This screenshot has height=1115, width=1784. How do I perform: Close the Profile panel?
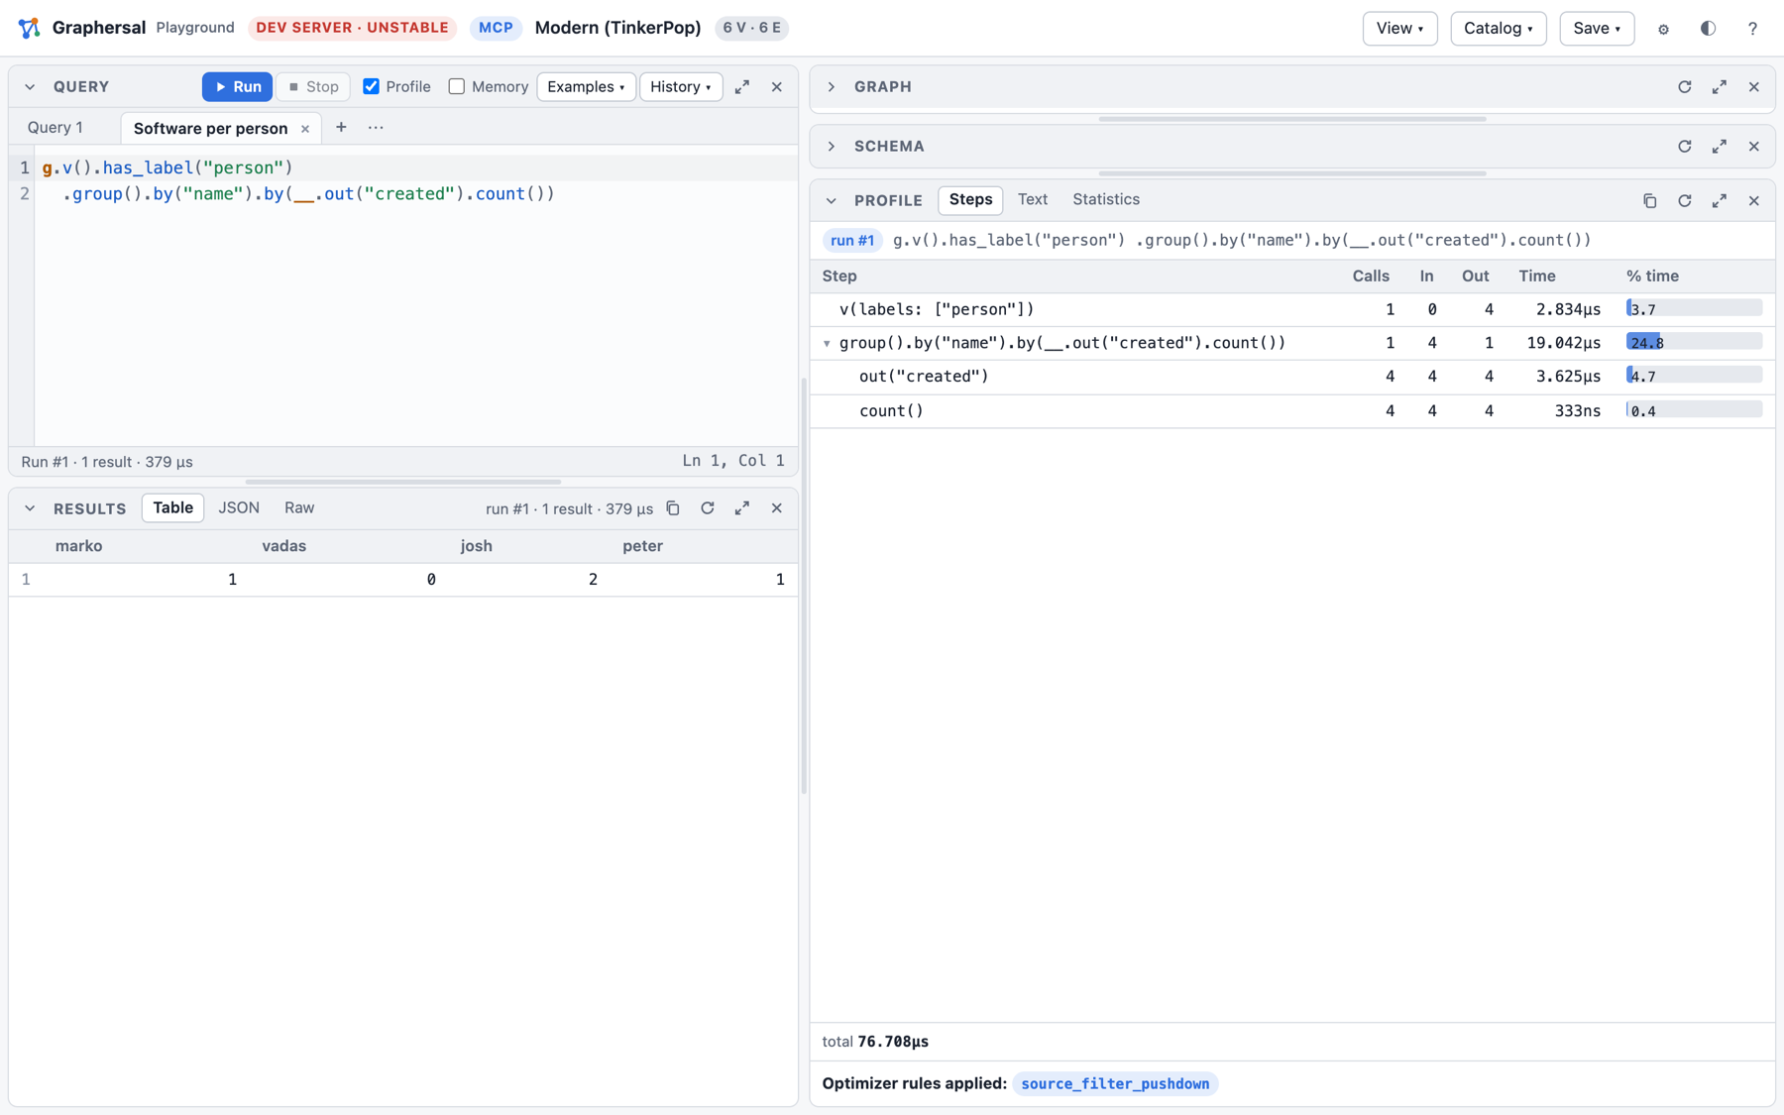coord(1754,201)
